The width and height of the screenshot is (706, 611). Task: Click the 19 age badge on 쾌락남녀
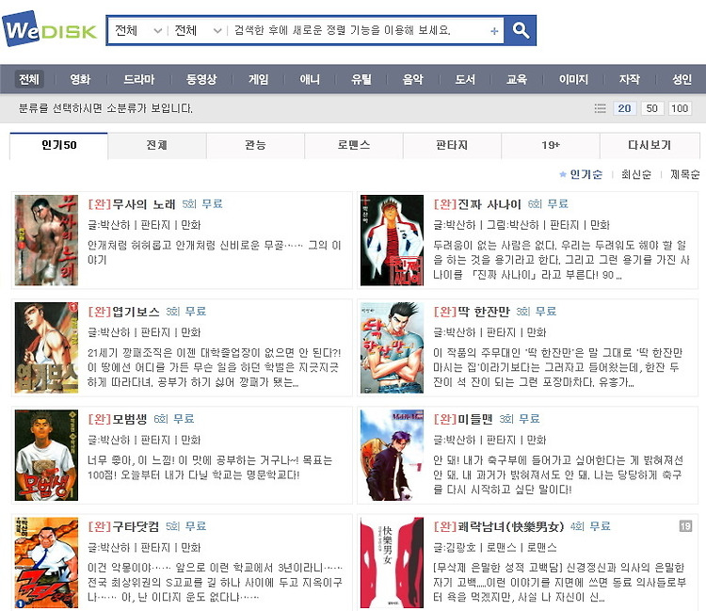pyautogui.click(x=685, y=526)
